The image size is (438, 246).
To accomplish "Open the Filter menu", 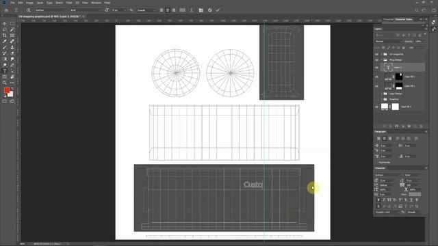I will click(69, 3).
